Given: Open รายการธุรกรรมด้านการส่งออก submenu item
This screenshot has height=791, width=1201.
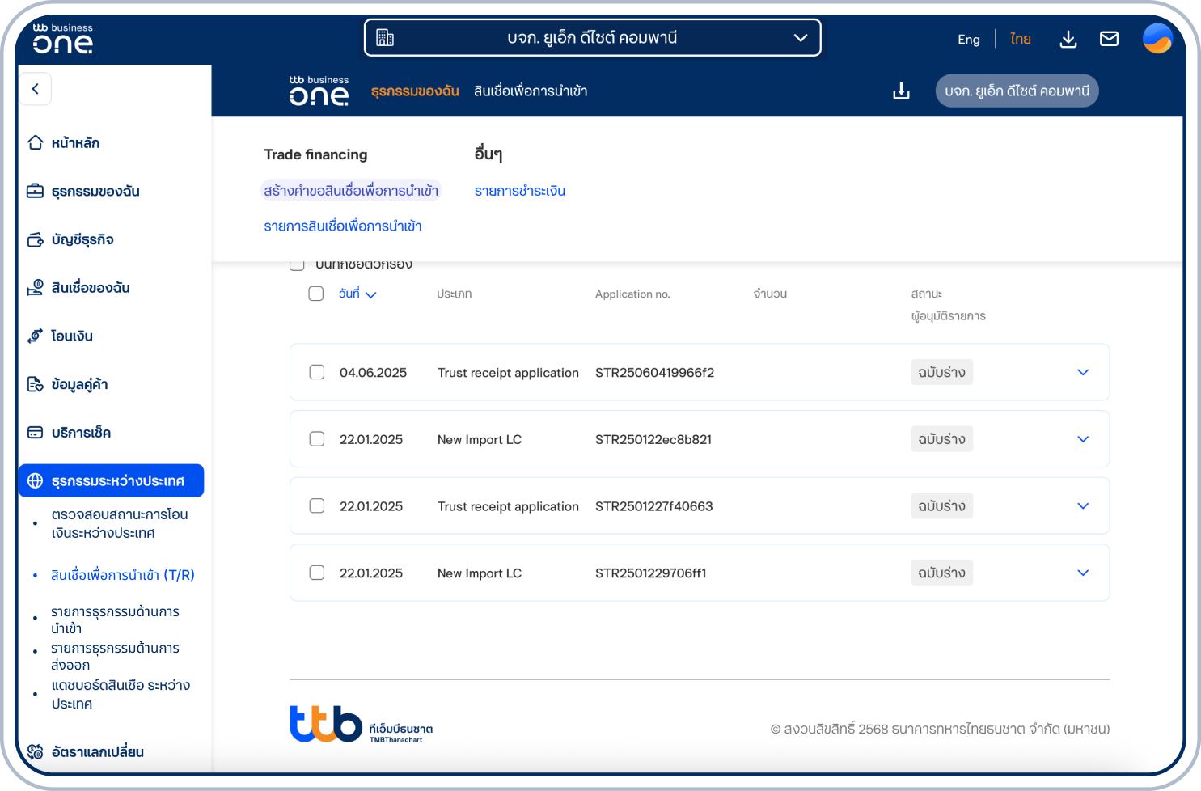Looking at the screenshot, I should click(115, 656).
